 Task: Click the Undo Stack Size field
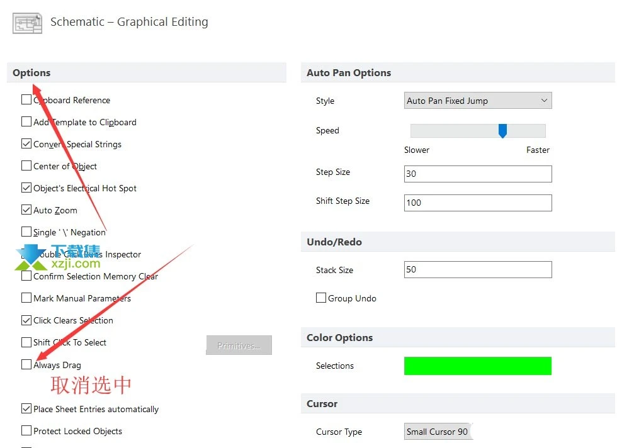pos(478,269)
